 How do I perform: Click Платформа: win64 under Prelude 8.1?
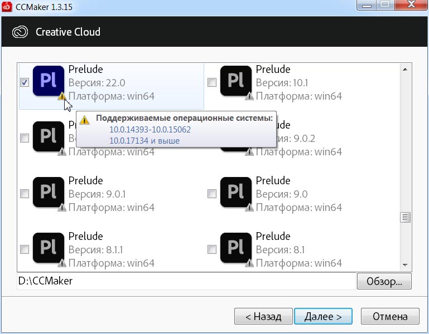(299, 263)
